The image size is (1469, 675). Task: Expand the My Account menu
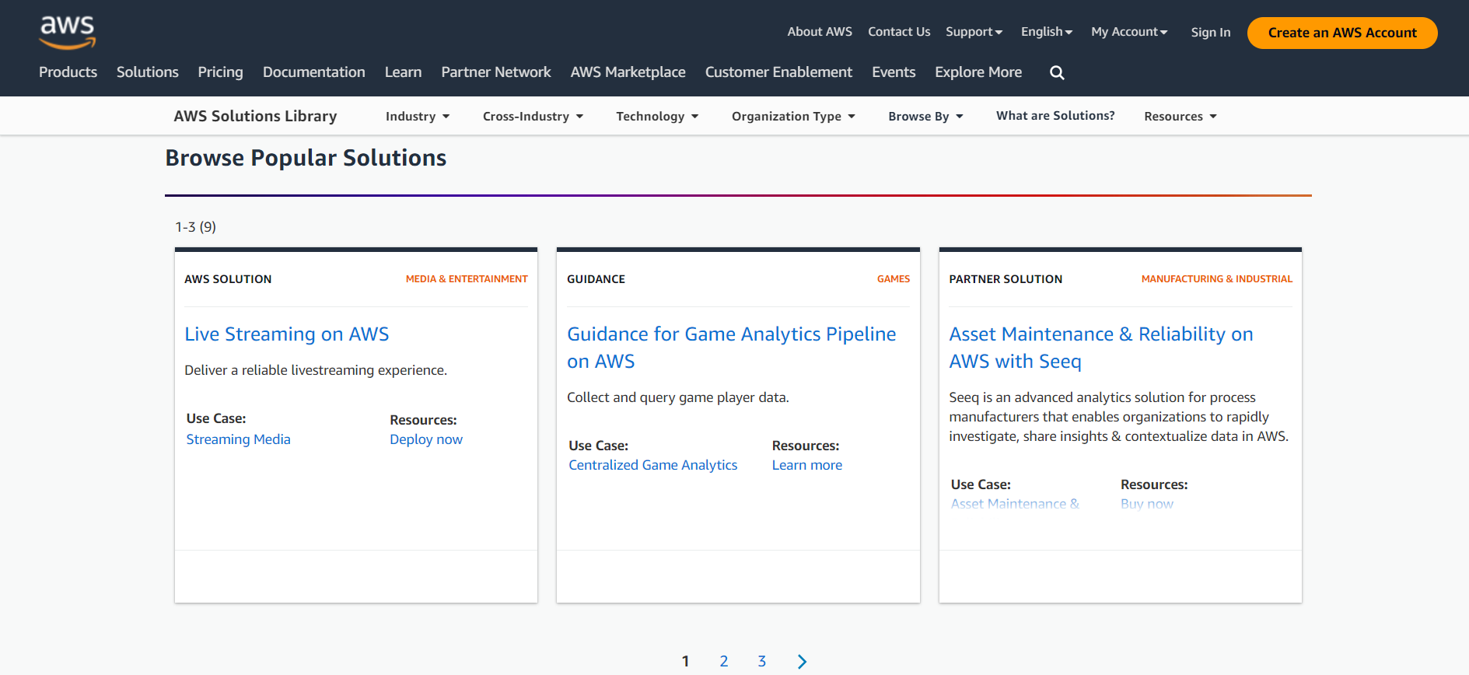click(1128, 32)
